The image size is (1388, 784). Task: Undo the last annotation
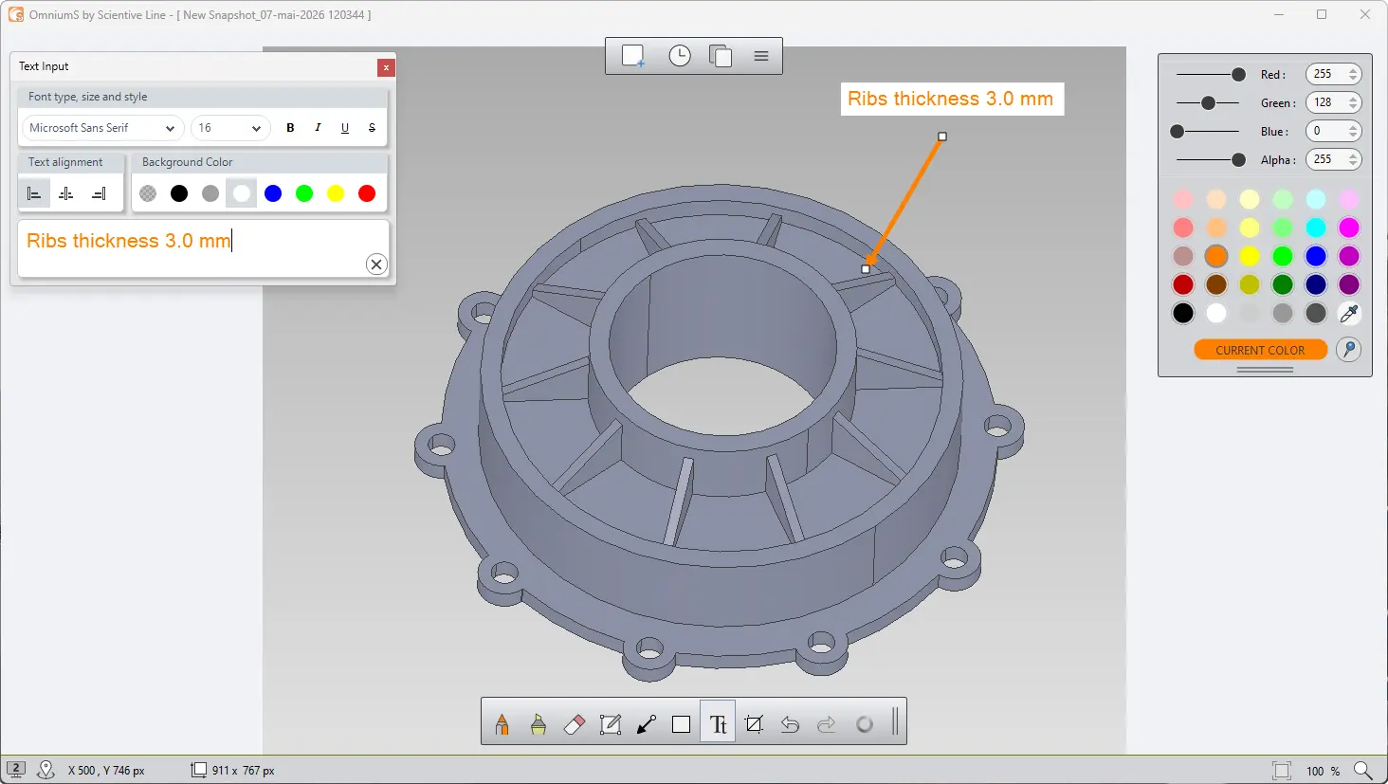pyautogui.click(x=790, y=724)
